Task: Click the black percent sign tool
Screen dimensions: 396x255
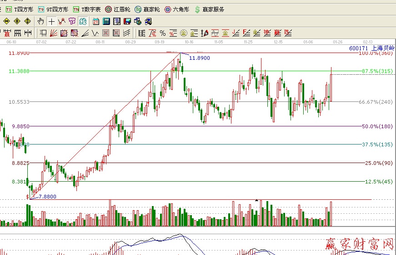Action: [x=162, y=33]
